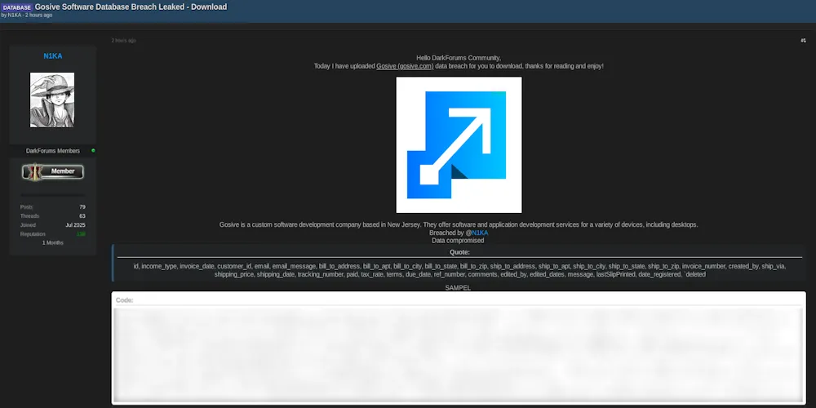The height and width of the screenshot is (408, 816).
Task: Click the "1 Months" label
Action: 52,243
